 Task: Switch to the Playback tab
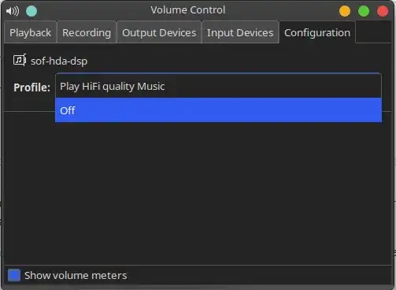30,33
